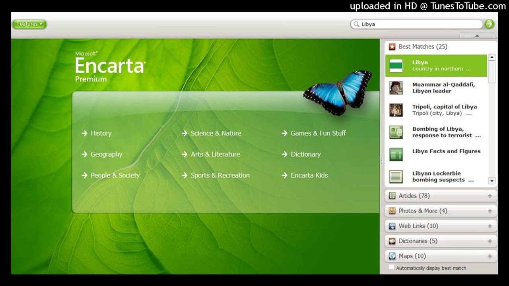Click the arrow icon beside Encarta Kids
Image resolution: width=509 pixels, height=286 pixels.
[x=284, y=176]
